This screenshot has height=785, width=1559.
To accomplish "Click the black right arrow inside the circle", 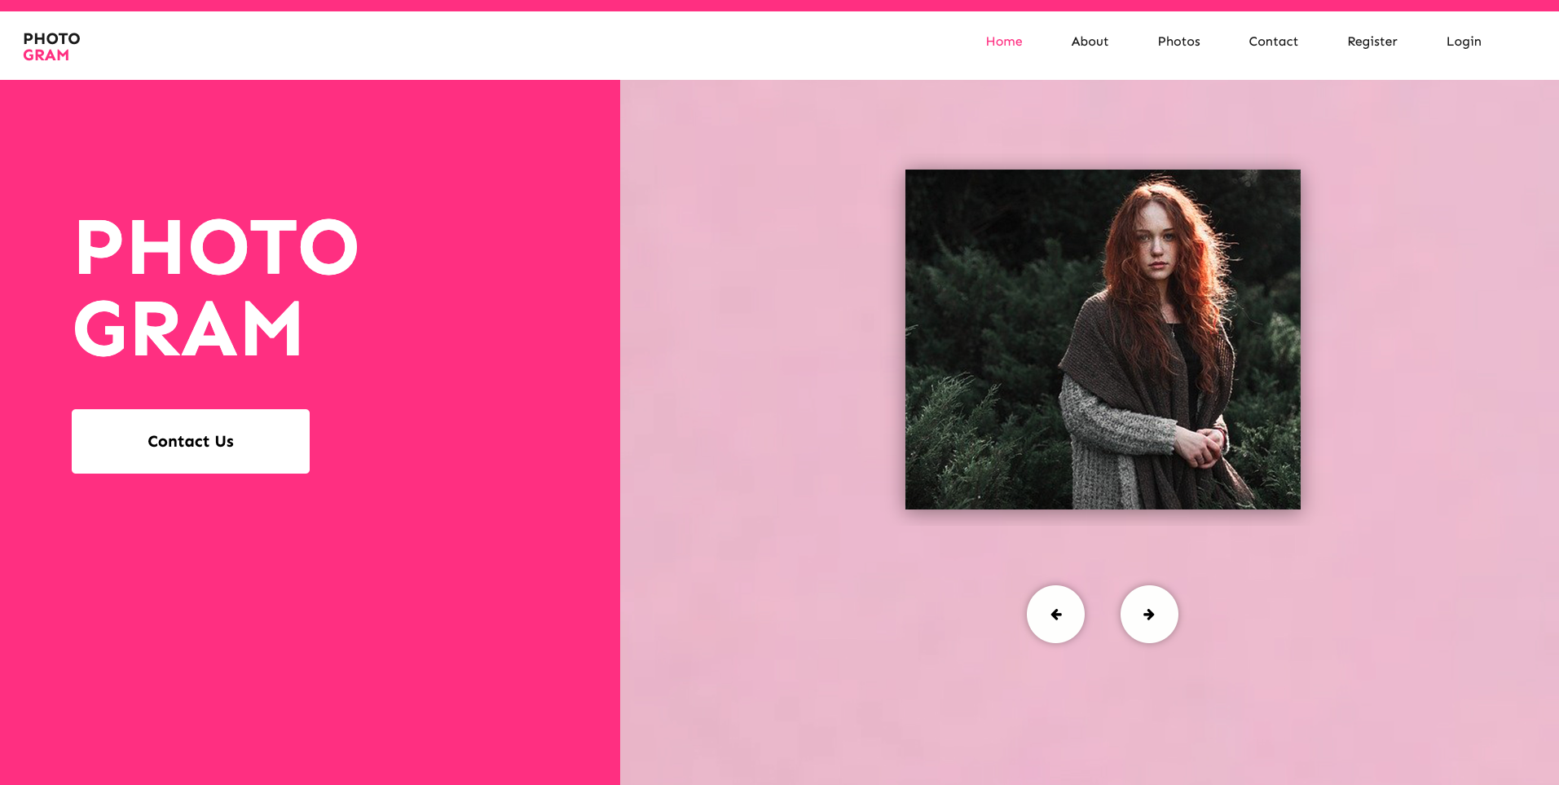I will point(1149,614).
